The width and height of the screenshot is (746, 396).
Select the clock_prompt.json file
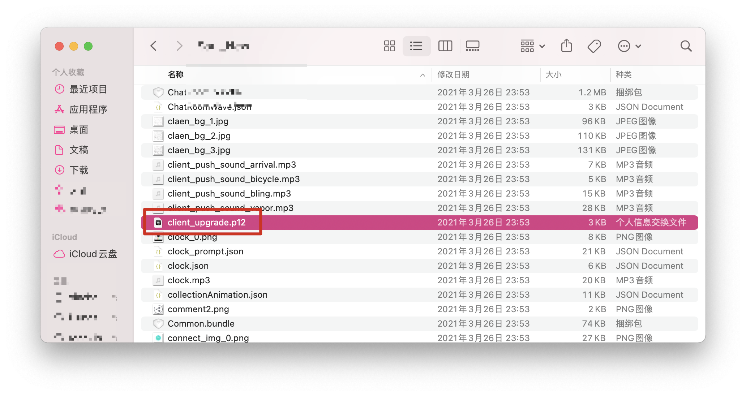click(205, 251)
